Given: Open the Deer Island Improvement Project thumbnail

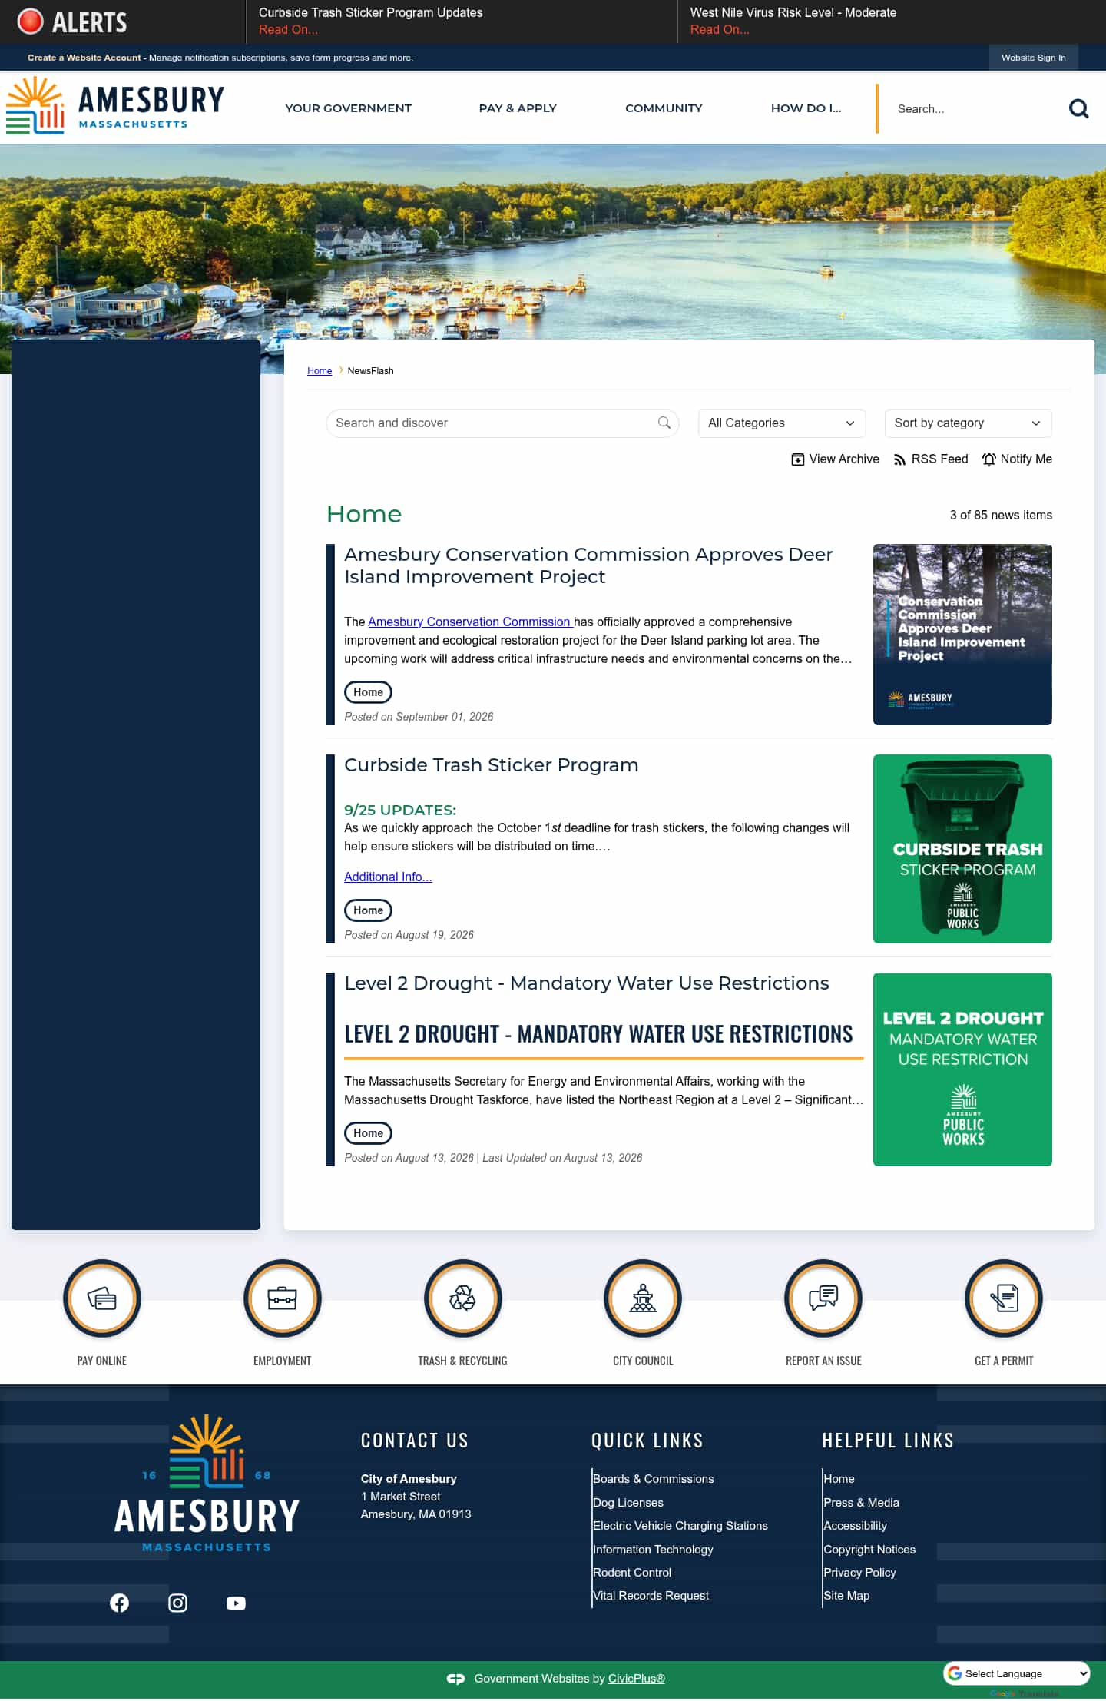Looking at the screenshot, I should pos(962,635).
